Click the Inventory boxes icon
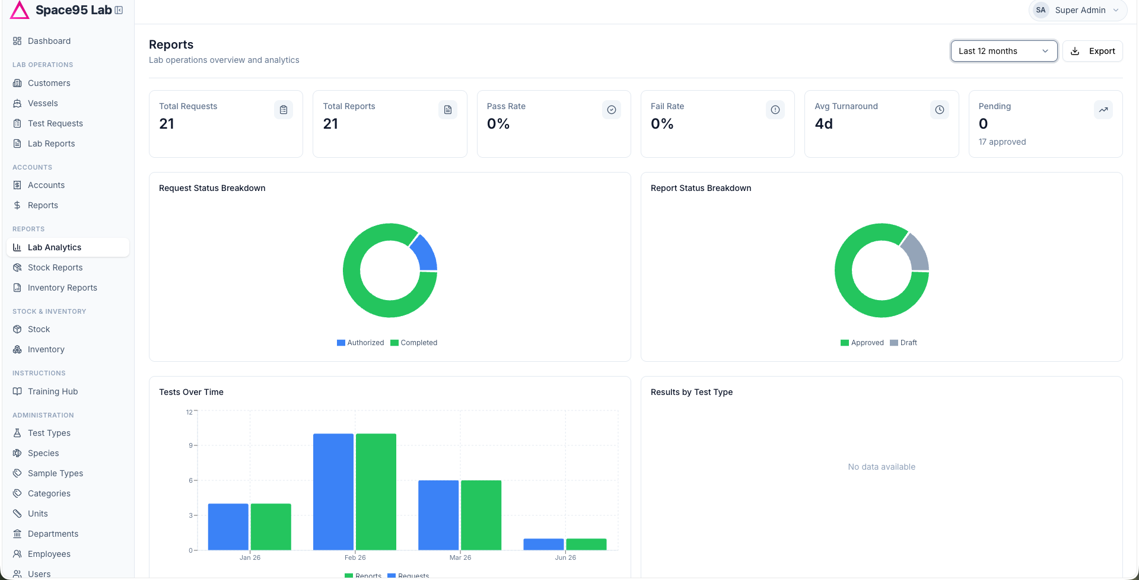Viewport: 1139px width, 580px height. click(x=17, y=349)
